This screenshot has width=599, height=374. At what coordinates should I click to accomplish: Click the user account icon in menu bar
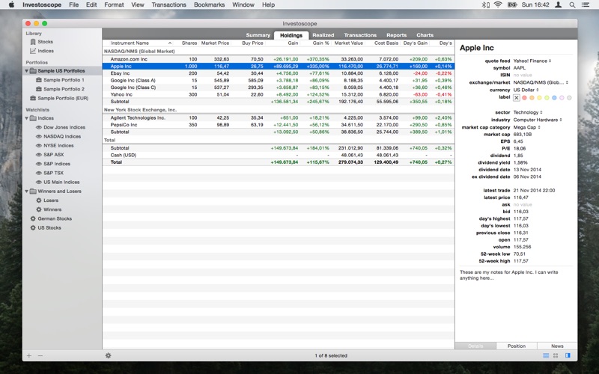pos(558,5)
